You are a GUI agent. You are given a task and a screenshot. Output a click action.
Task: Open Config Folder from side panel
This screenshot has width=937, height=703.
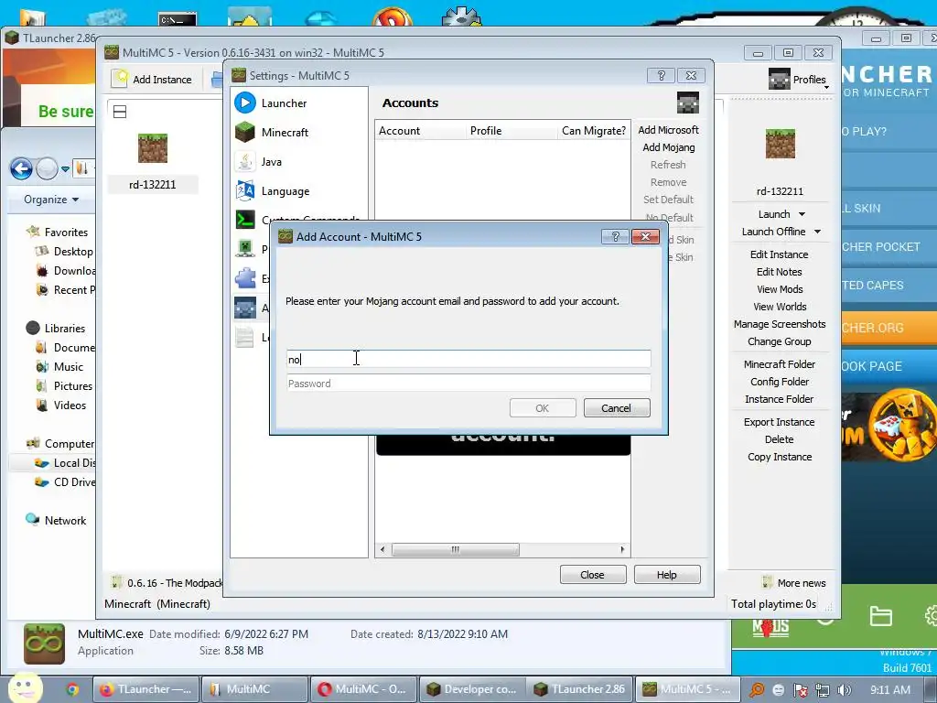click(780, 382)
